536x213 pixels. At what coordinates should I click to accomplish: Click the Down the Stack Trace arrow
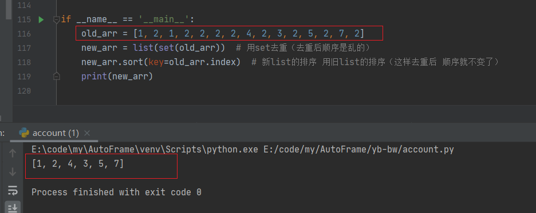click(x=13, y=172)
